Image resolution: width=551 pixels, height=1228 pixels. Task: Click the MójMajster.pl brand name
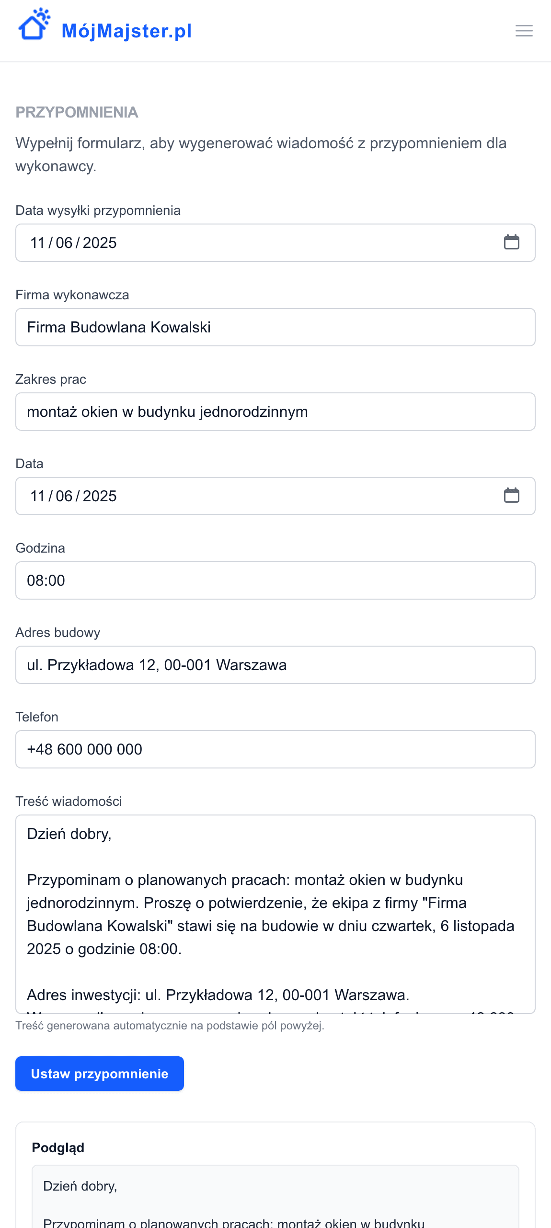(x=126, y=31)
